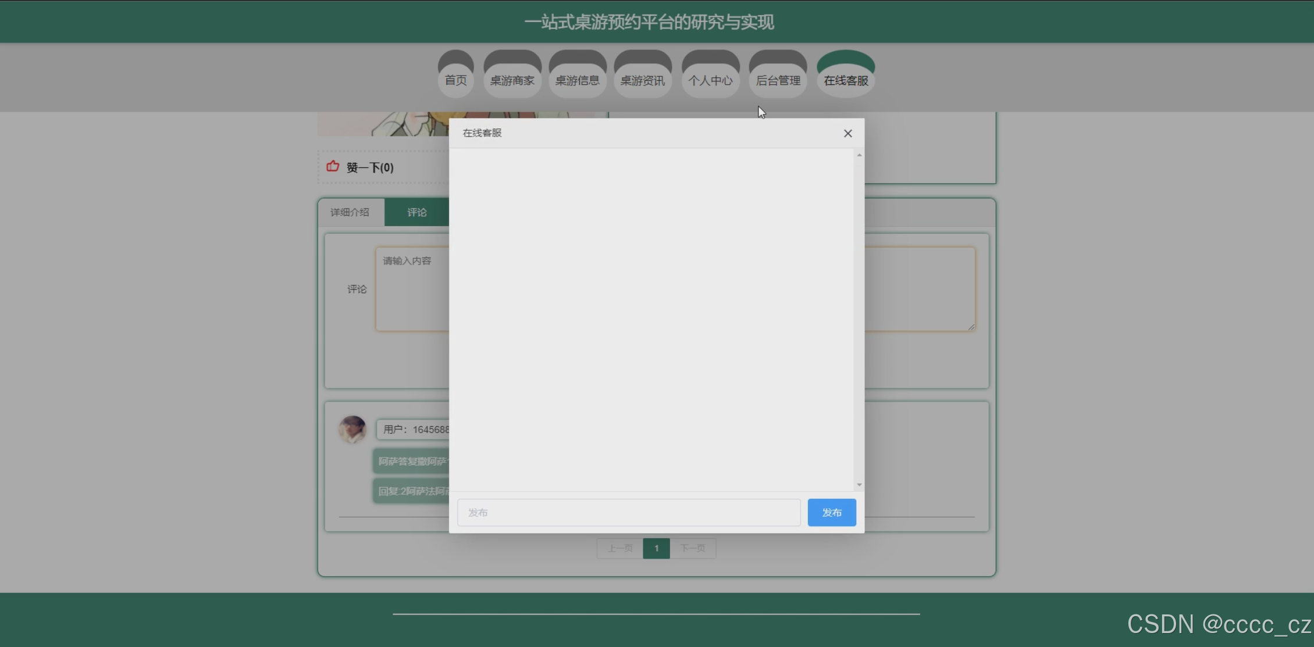Click the chat scrollbar up arrow

[859, 155]
